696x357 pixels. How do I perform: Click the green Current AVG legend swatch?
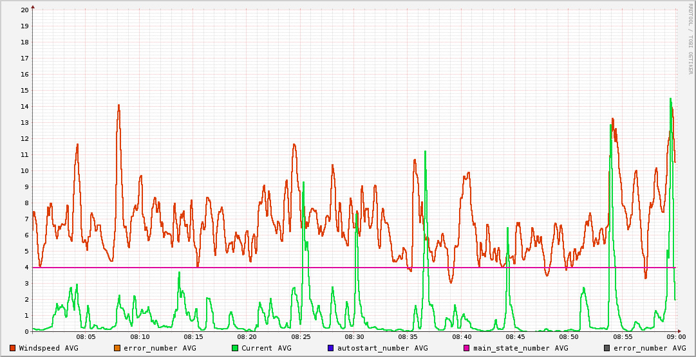(x=235, y=348)
